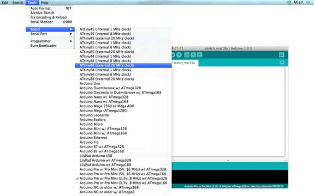Open Serial Monitor from Tools menu
314x196 pixels.
[50, 22]
